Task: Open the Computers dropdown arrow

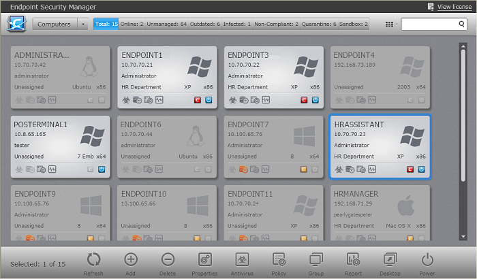Action: 82,24
